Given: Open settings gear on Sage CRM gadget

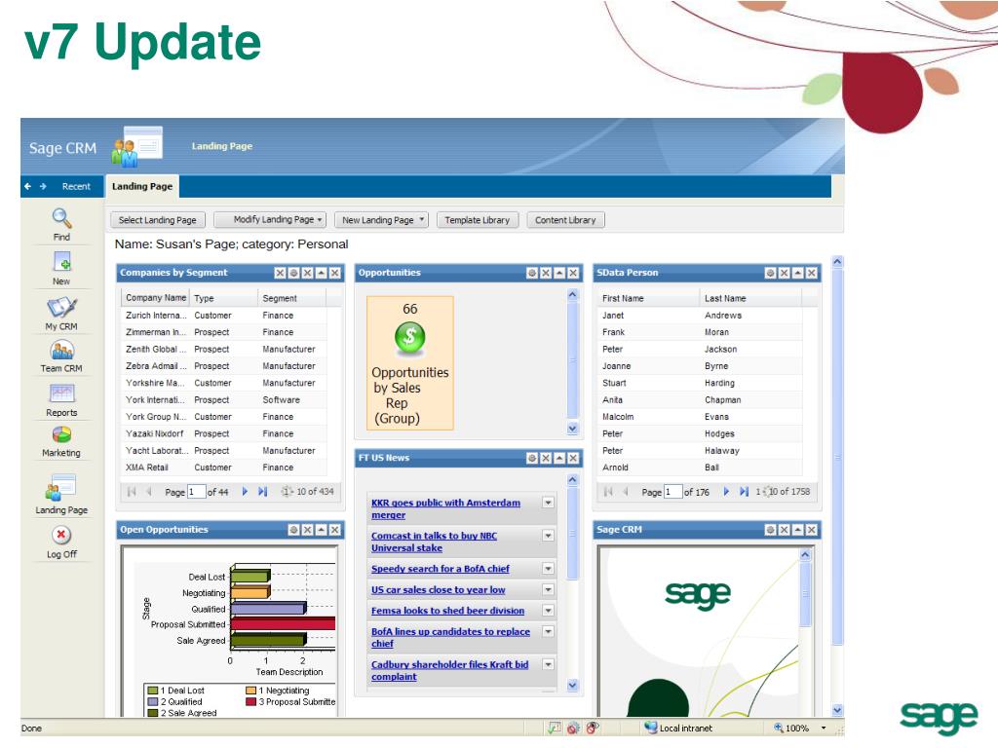Looking at the screenshot, I should click(770, 530).
